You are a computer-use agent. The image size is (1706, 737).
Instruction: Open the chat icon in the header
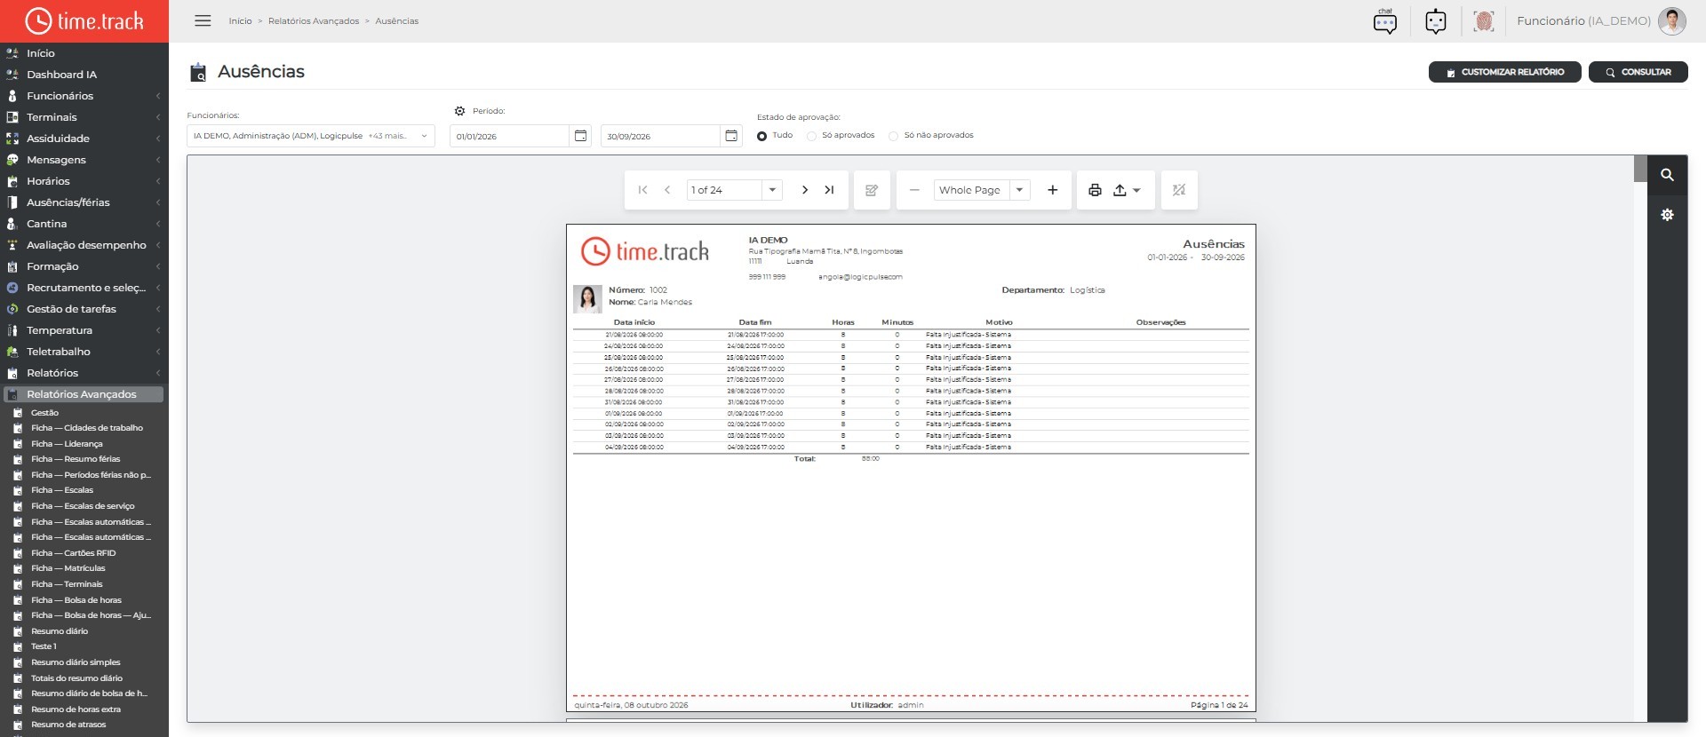(x=1385, y=20)
